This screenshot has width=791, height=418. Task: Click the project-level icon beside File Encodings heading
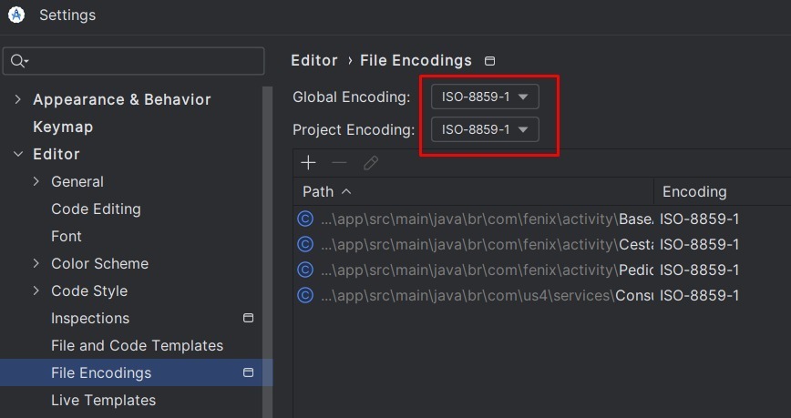click(x=489, y=61)
